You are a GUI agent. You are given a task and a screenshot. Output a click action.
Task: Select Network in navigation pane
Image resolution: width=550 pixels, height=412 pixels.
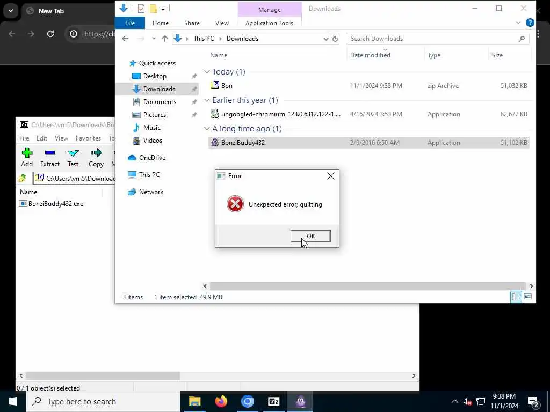[151, 192]
